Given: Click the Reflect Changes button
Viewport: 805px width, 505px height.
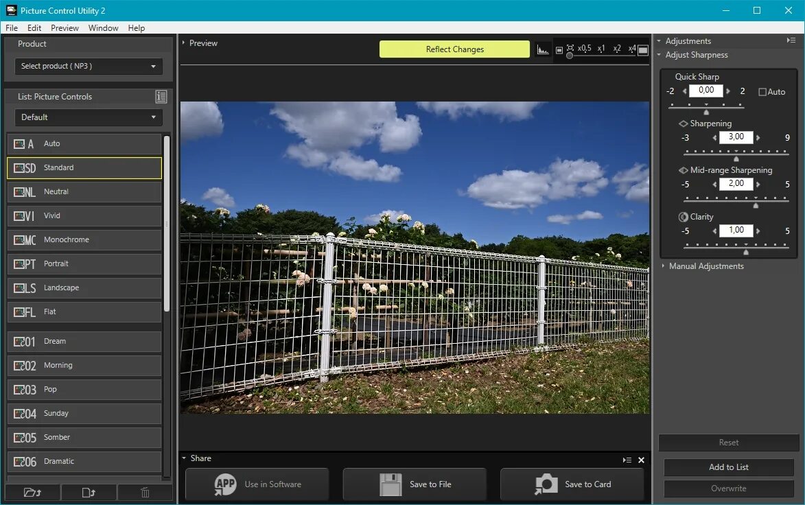Looking at the screenshot, I should point(454,49).
